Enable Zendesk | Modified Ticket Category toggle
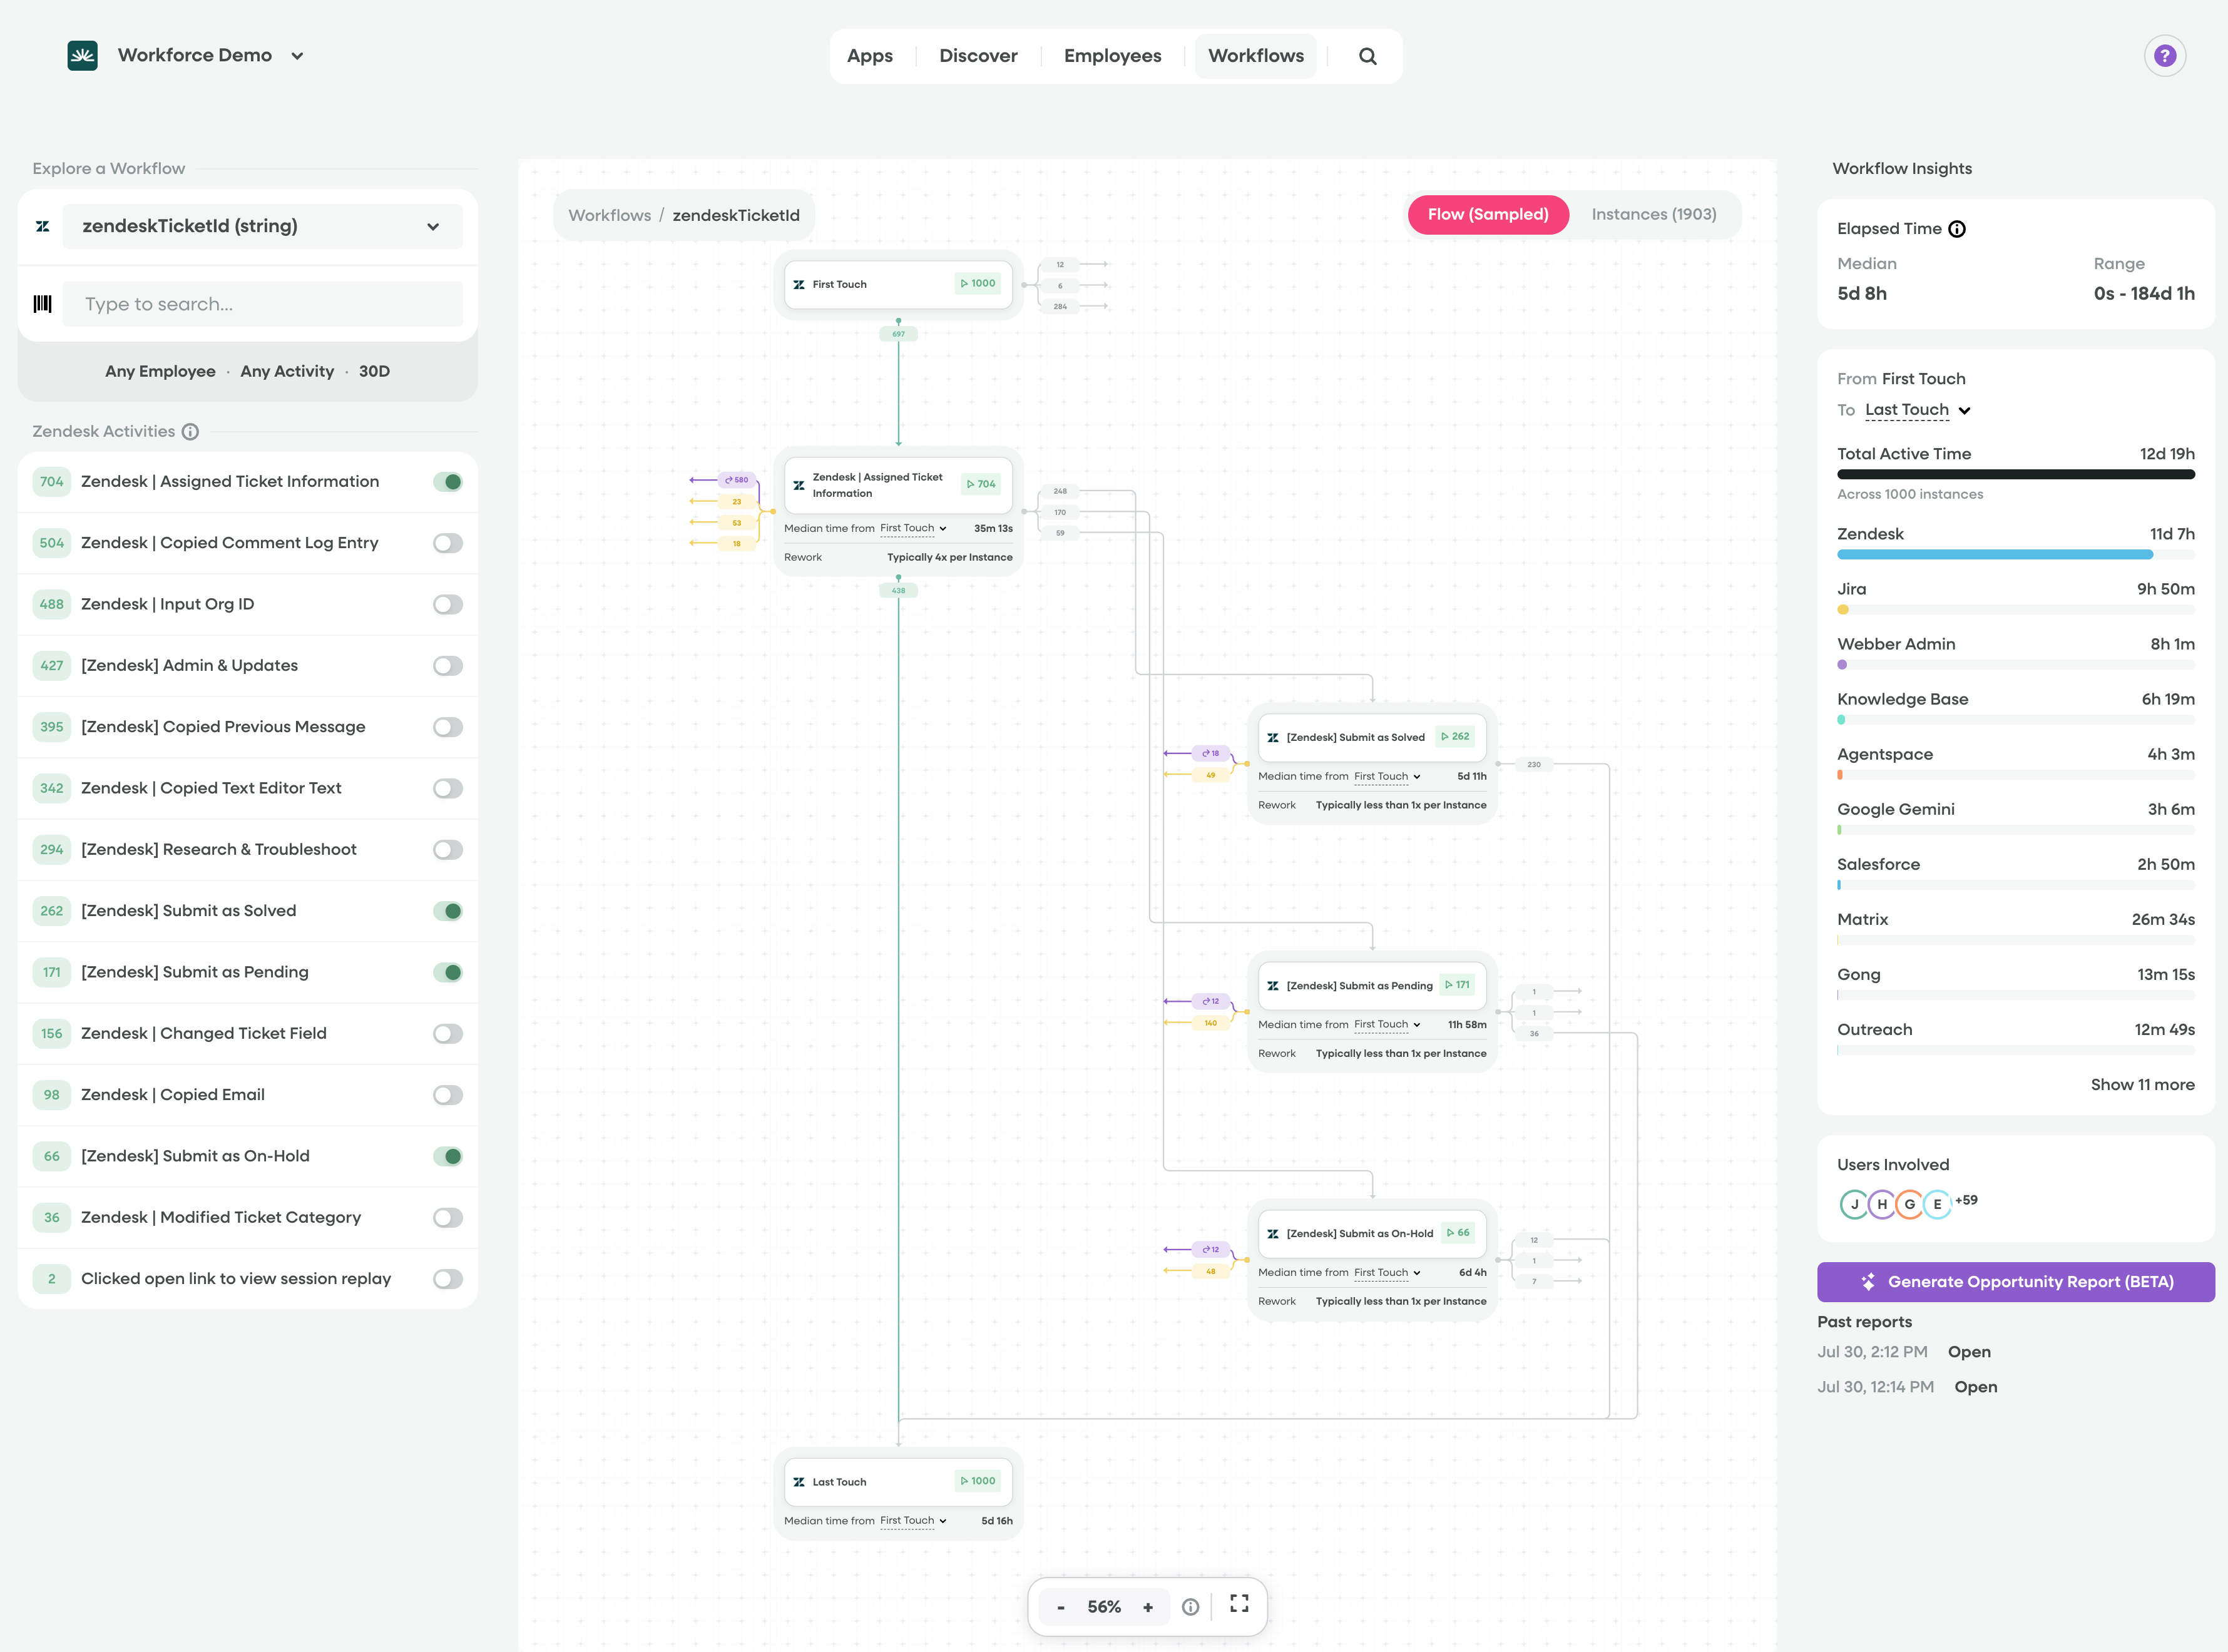2228x1652 pixels. (x=448, y=1218)
